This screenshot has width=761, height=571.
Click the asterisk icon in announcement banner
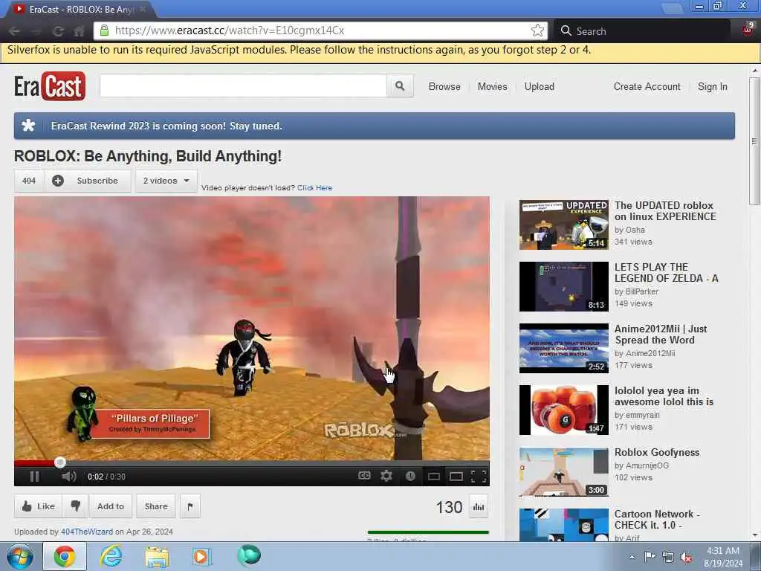coord(29,126)
